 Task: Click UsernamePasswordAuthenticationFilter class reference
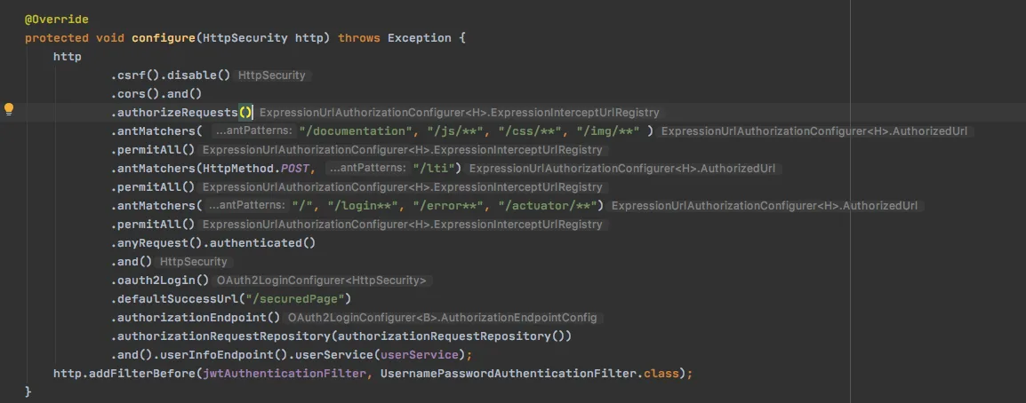click(x=508, y=375)
